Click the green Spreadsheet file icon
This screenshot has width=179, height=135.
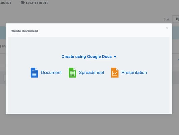coord(72,73)
